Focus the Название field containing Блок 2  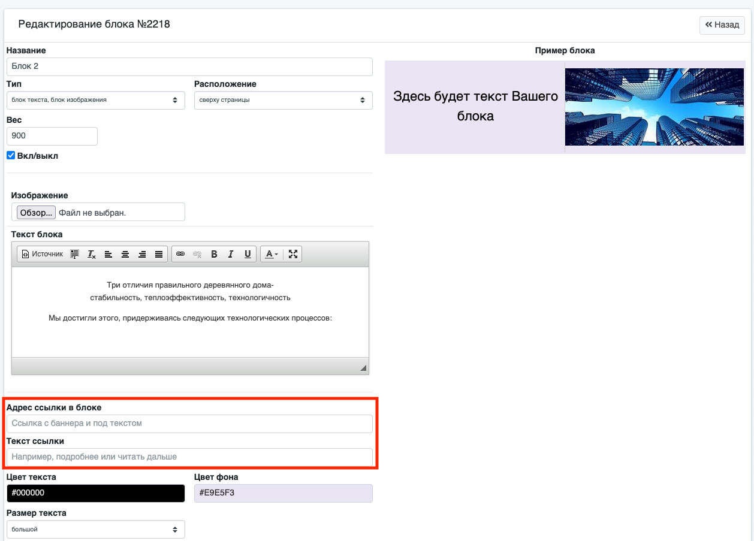[189, 67]
